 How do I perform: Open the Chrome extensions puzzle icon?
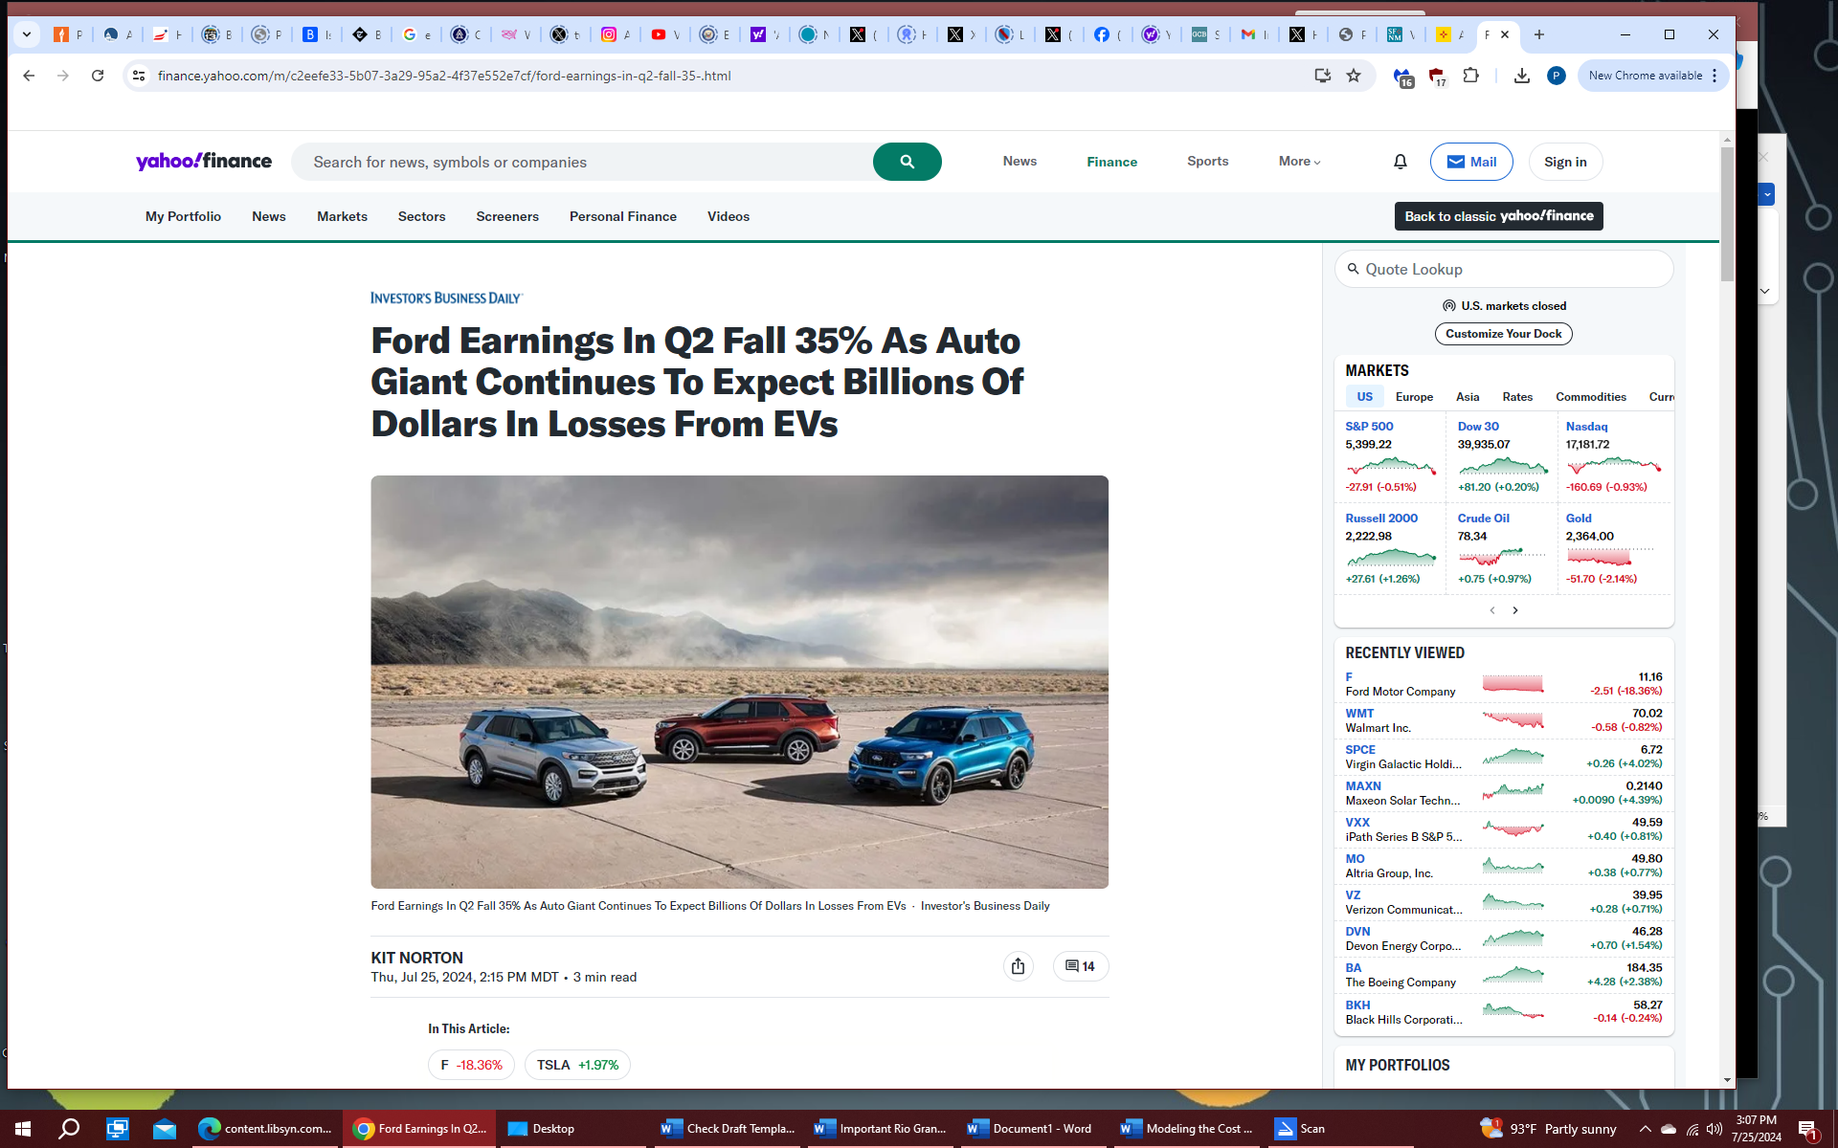[1471, 76]
